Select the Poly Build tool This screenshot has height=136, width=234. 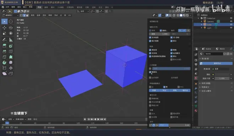[x=11, y=57]
